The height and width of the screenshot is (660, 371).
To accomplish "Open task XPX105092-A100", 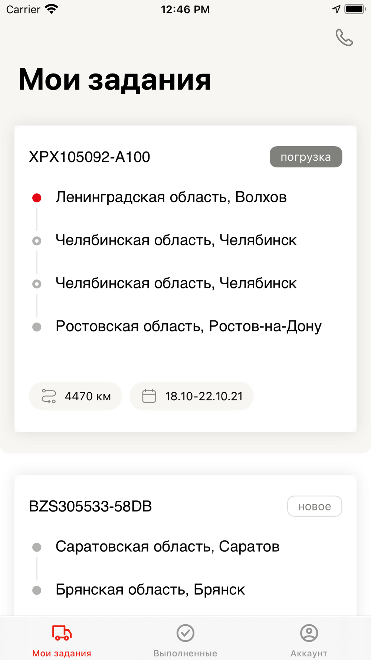I will coord(89,157).
